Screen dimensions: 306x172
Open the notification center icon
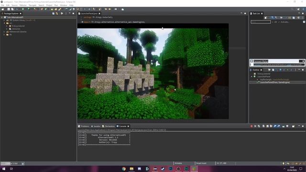pyautogui.click(x=301, y=169)
